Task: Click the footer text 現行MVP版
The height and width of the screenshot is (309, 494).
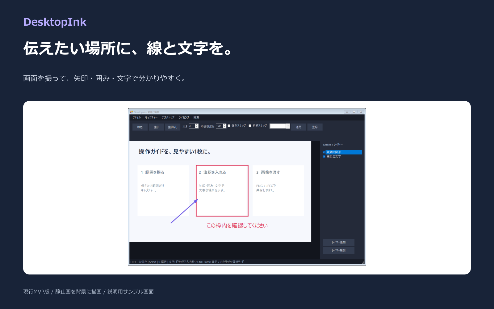Action: click(x=36, y=292)
